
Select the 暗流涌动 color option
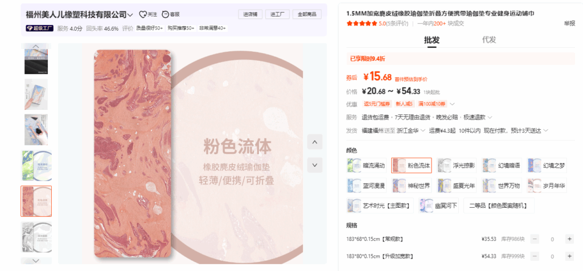point(367,166)
